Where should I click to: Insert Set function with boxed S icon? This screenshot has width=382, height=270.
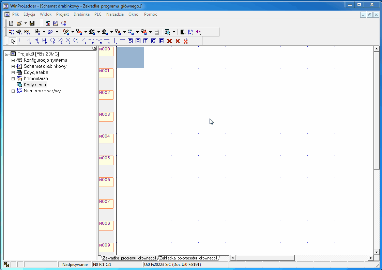pyautogui.click(x=130, y=41)
